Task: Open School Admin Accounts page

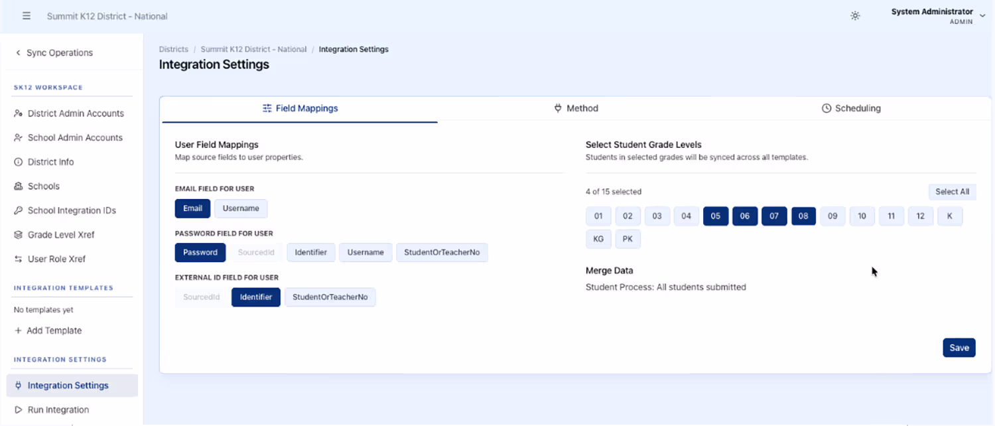Action: (72, 138)
